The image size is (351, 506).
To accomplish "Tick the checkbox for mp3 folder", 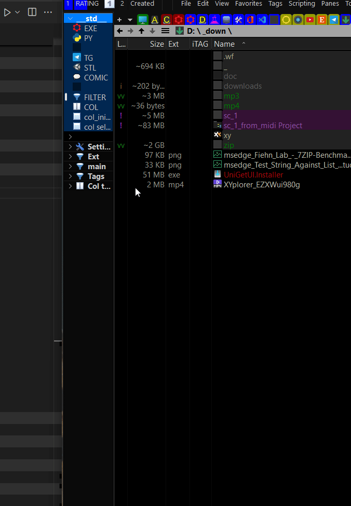I will point(218,95).
